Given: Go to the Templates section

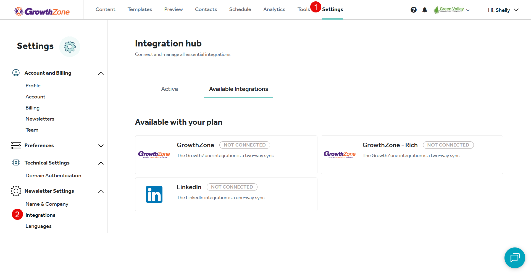Looking at the screenshot, I should click(x=140, y=9).
